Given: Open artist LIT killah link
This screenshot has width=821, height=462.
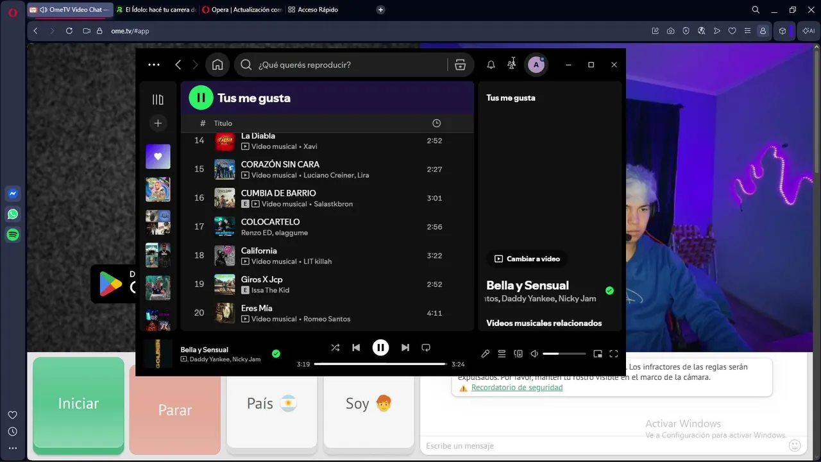Looking at the screenshot, I should pos(317,262).
